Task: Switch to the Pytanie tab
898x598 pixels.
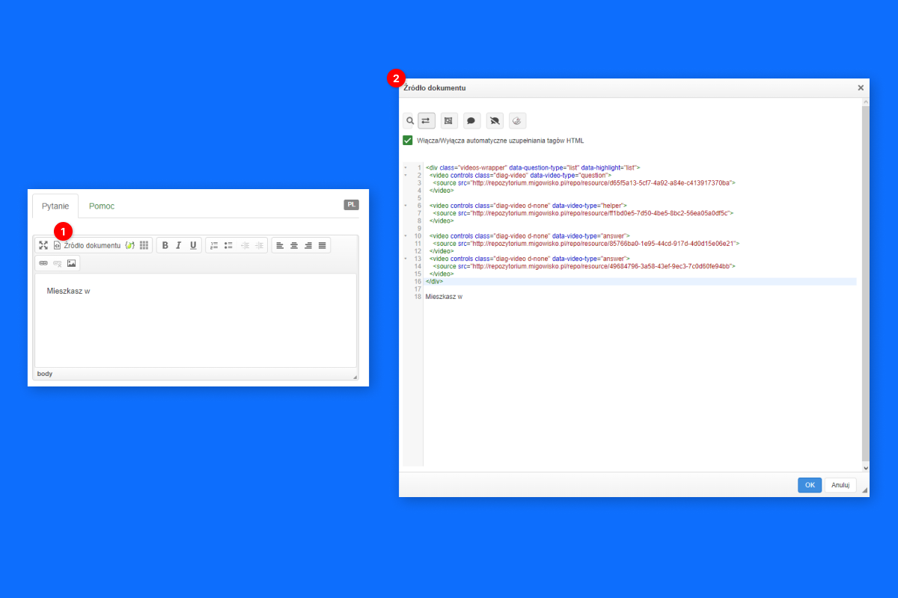Action: (55, 206)
